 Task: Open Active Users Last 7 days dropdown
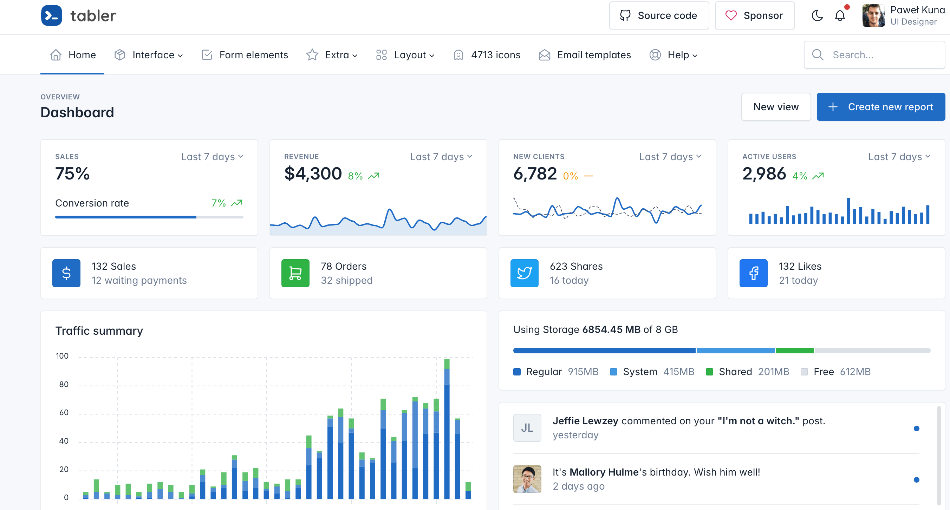coord(899,157)
